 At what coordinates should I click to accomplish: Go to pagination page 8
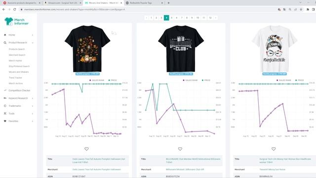(x=187, y=18)
